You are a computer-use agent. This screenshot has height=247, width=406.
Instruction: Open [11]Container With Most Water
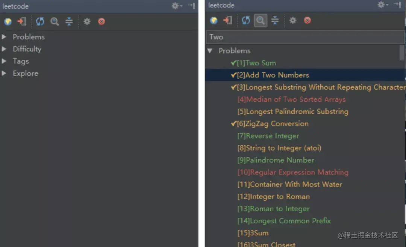(290, 184)
